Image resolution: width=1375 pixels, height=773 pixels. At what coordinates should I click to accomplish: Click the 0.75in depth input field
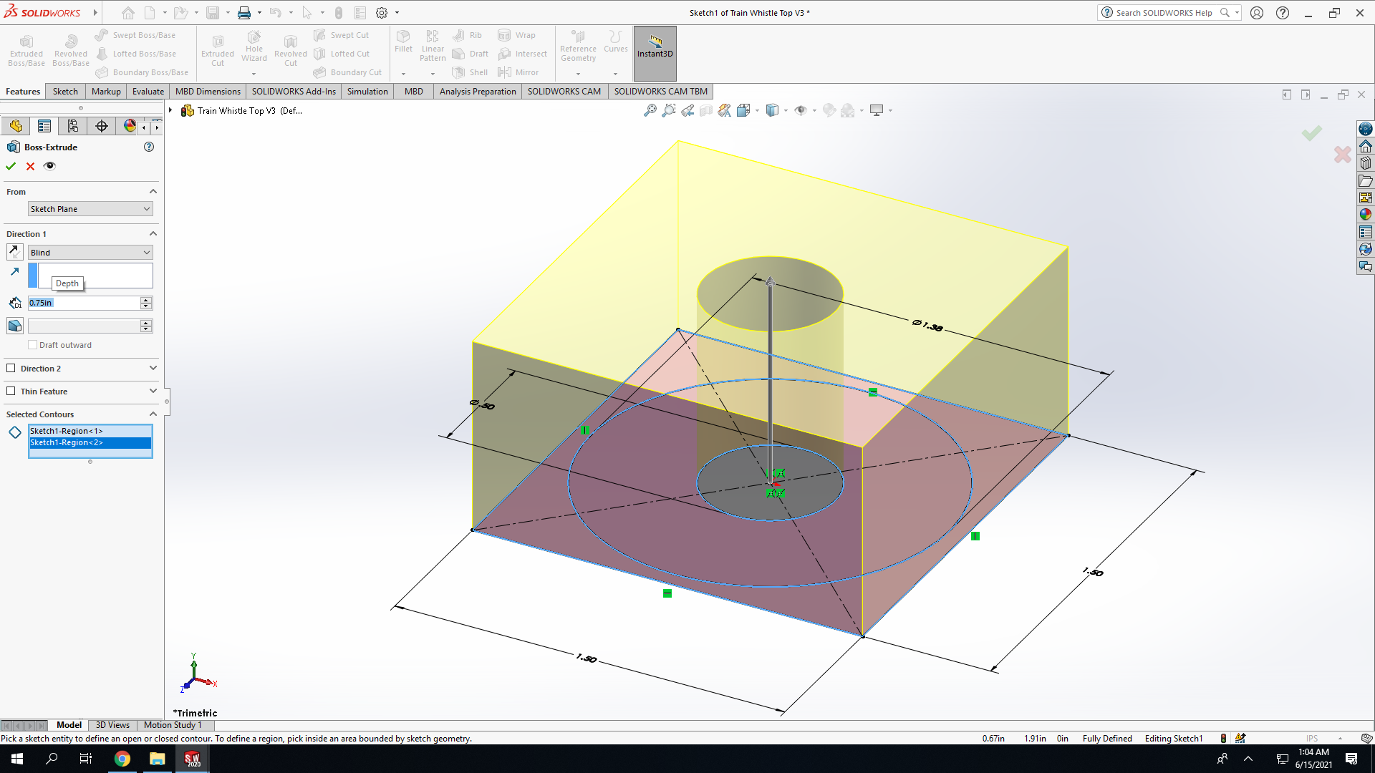point(84,303)
